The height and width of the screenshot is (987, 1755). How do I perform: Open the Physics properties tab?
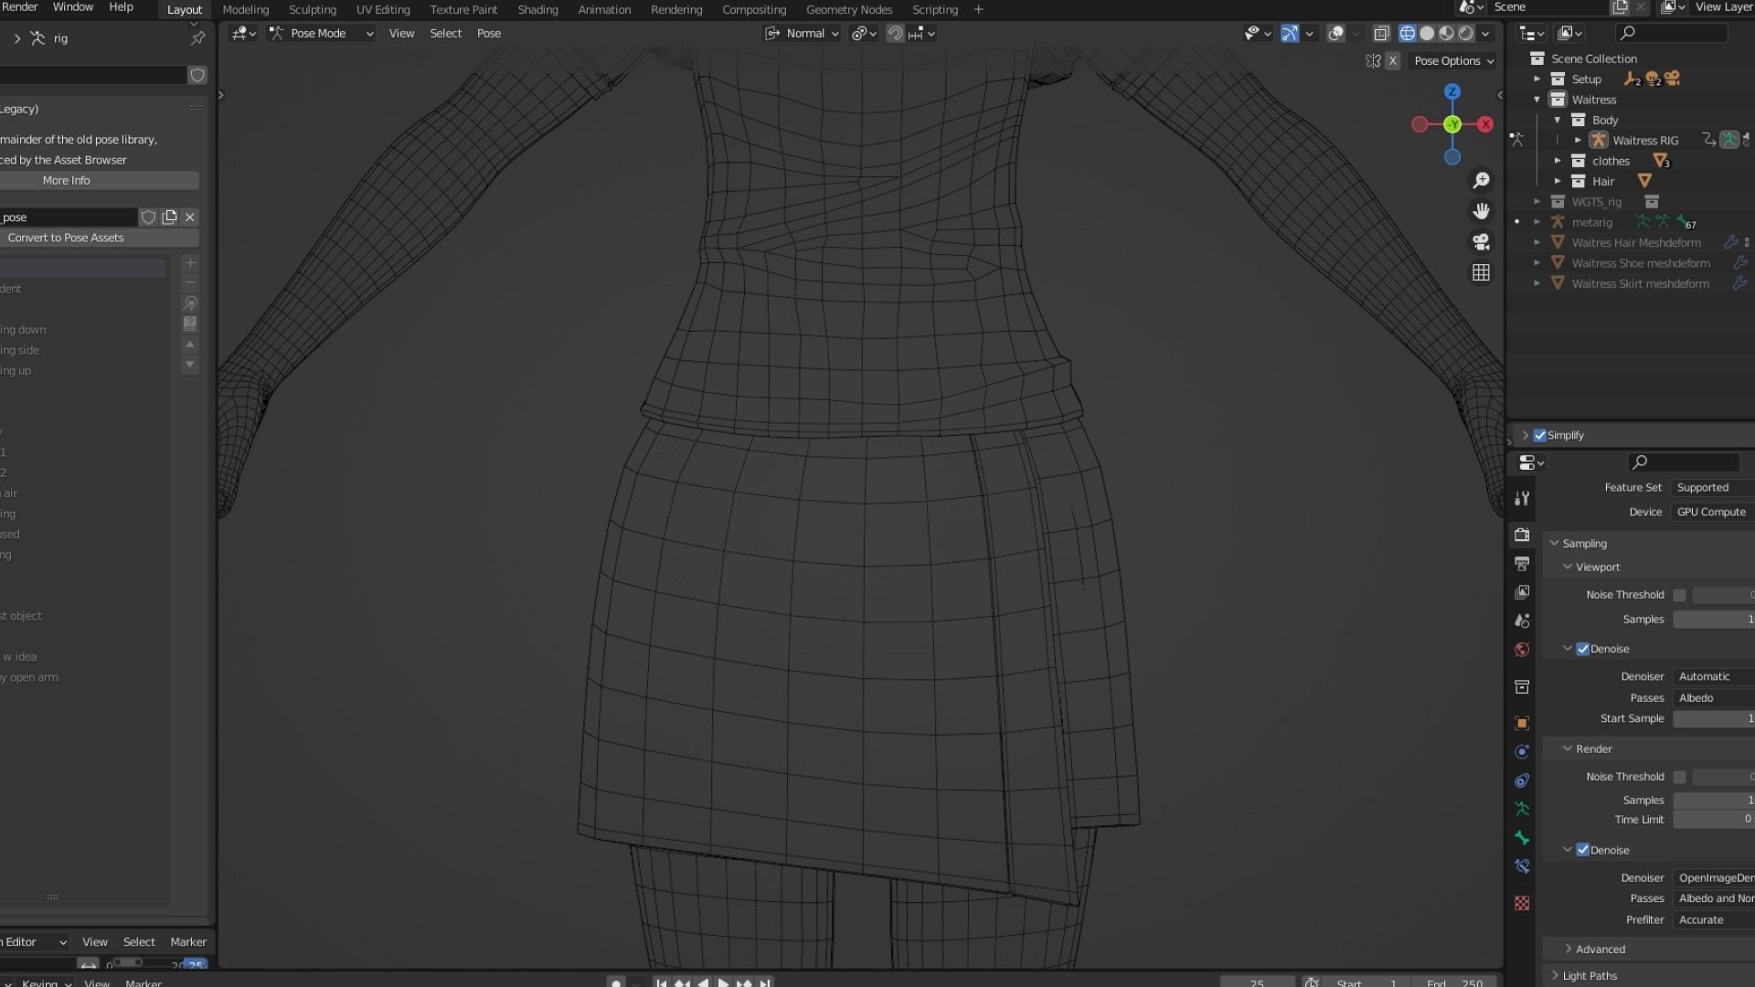[x=1522, y=752]
